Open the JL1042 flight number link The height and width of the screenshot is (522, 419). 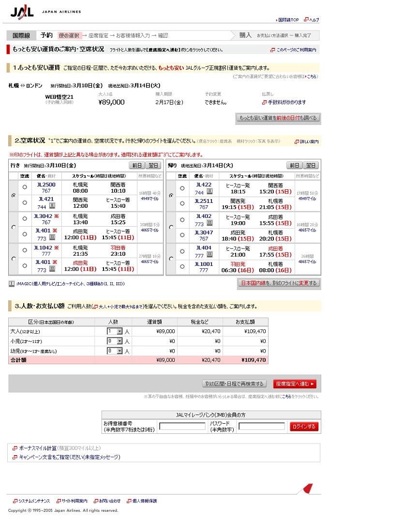pyautogui.click(x=43, y=248)
